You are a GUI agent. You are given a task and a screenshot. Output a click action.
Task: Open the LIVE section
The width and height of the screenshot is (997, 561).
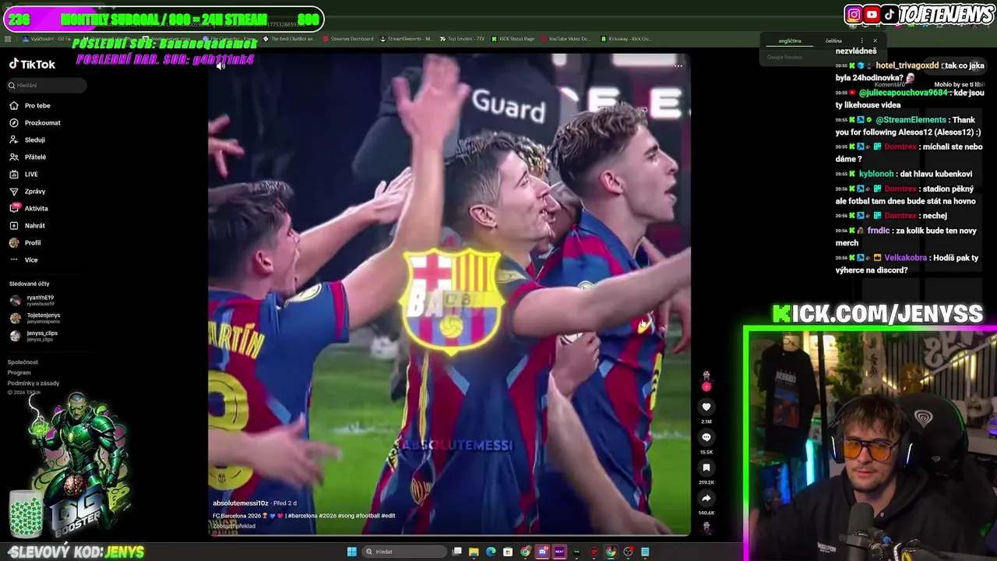(x=31, y=174)
